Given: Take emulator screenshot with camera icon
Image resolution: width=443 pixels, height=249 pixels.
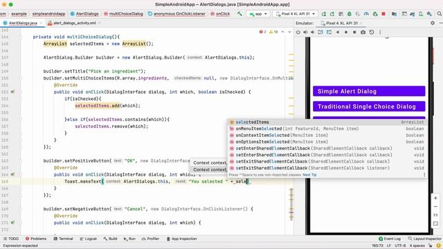Looking at the screenshot, I should coord(363,33).
